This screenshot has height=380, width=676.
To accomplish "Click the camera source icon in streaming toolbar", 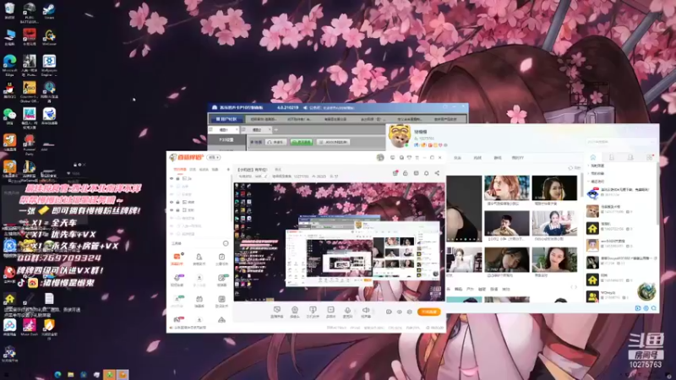I will click(295, 310).
